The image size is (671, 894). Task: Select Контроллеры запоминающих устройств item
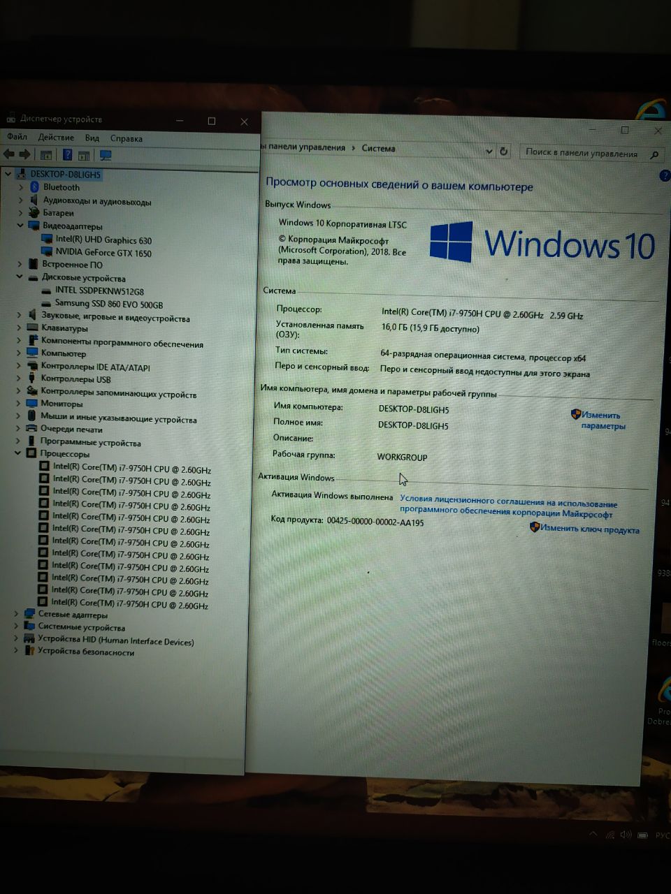pyautogui.click(x=118, y=393)
